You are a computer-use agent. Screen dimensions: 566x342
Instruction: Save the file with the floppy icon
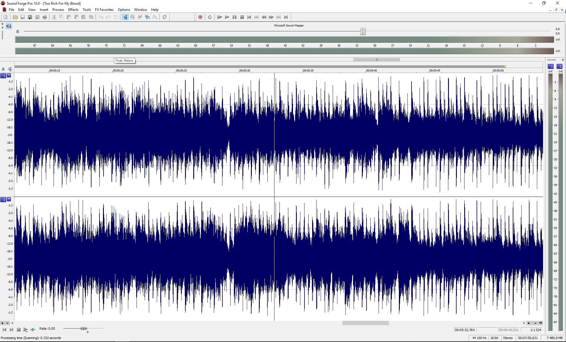22,17
